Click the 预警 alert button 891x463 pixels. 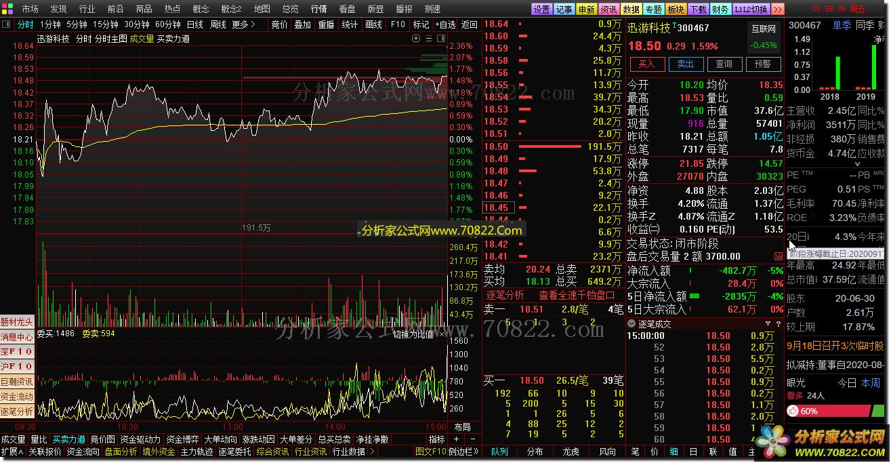(762, 64)
